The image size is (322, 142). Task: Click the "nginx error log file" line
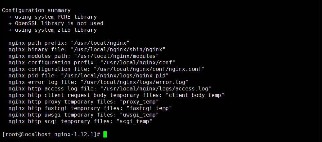[x=98, y=82]
